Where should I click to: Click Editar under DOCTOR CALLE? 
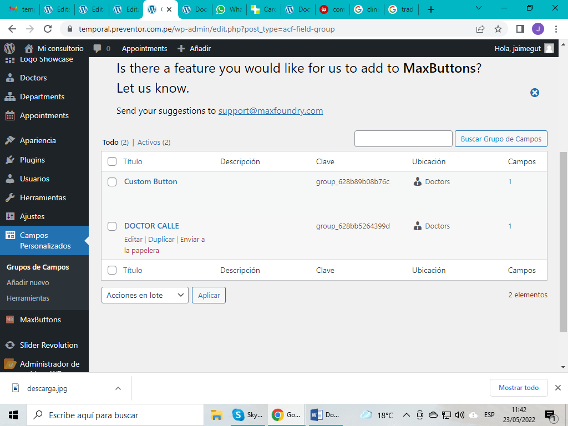pos(133,240)
